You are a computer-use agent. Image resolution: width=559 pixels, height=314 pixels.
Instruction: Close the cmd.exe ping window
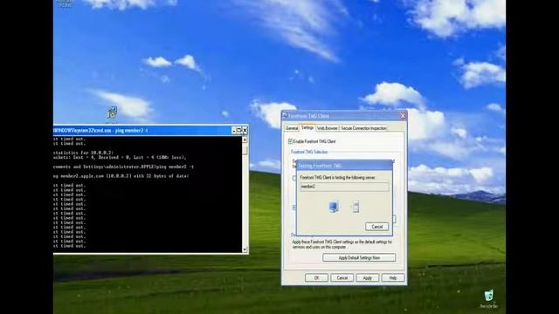coord(245,130)
